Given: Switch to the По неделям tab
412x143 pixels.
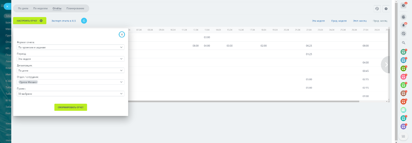Looking at the screenshot, I should coord(41,8).
